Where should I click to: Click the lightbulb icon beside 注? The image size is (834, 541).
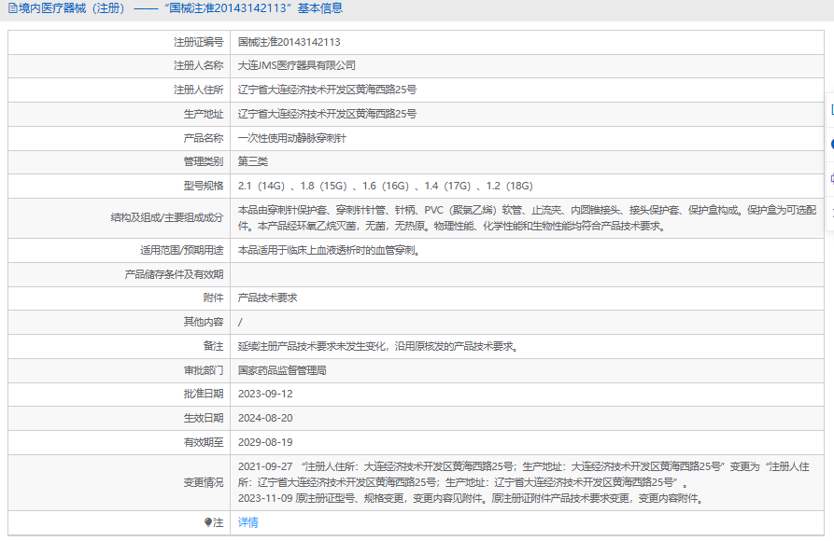point(208,522)
